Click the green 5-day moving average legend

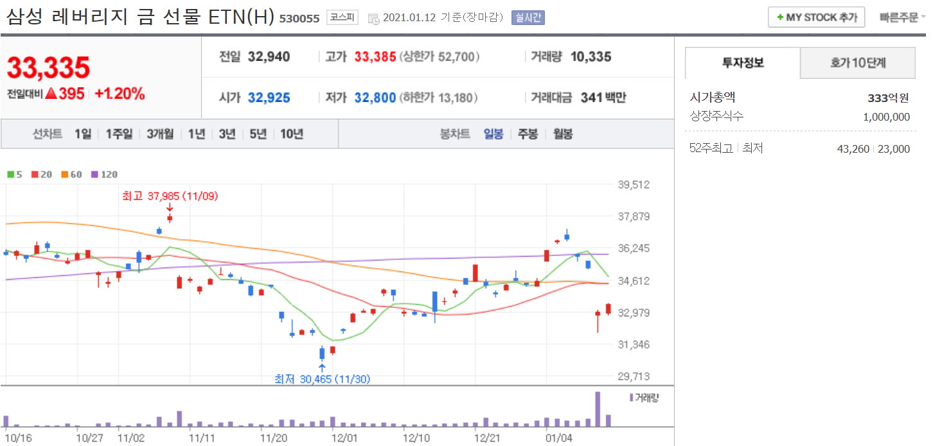tap(15, 174)
